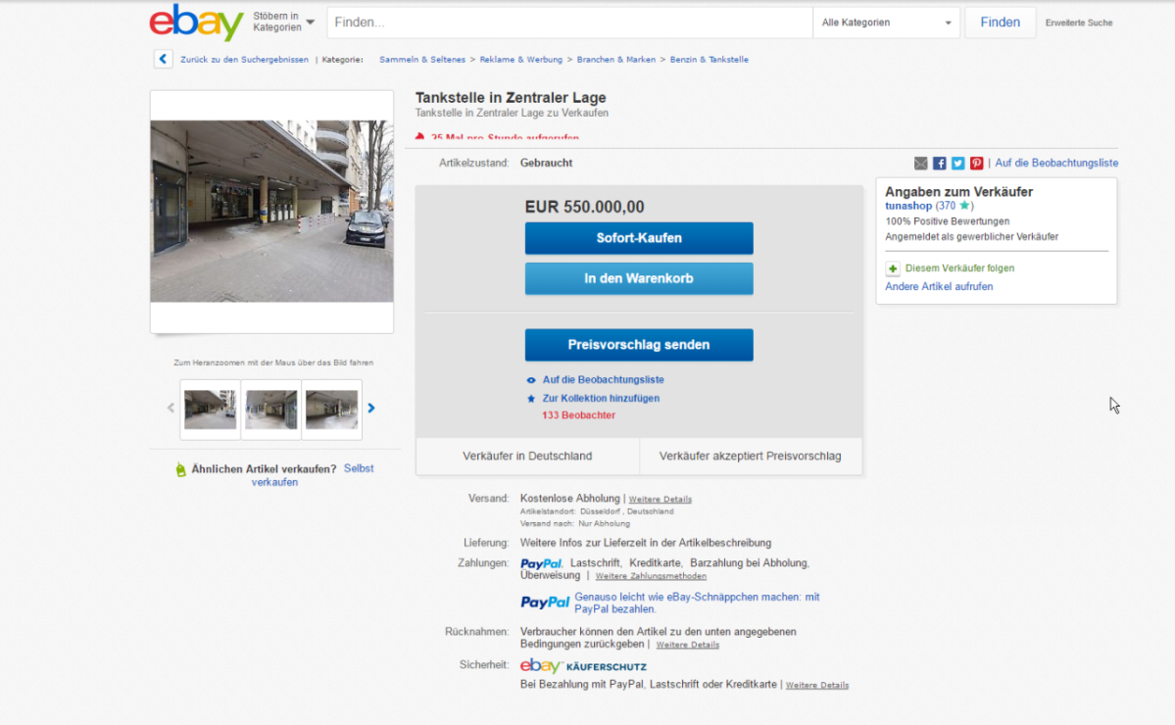Pin the listing to Pinterest

coord(976,163)
